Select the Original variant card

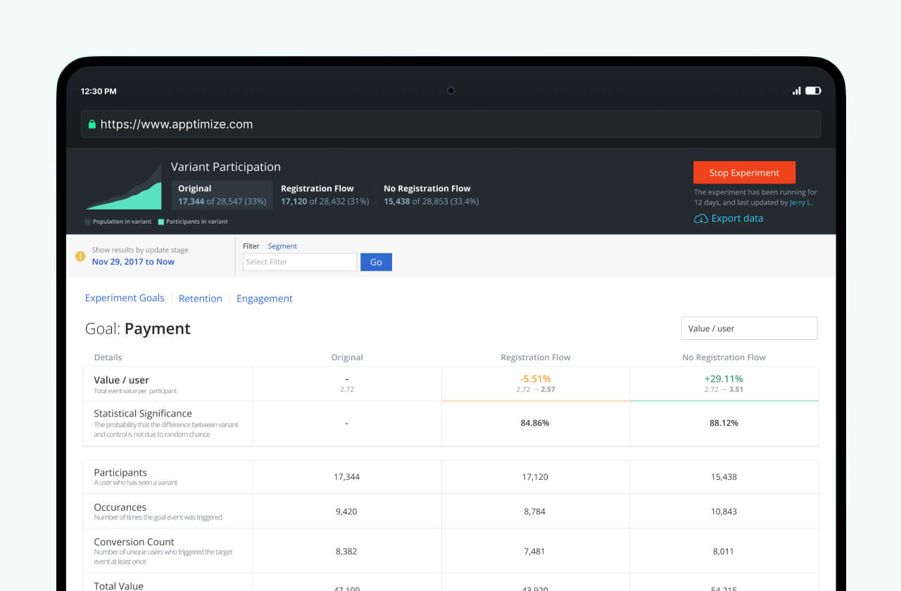click(222, 194)
